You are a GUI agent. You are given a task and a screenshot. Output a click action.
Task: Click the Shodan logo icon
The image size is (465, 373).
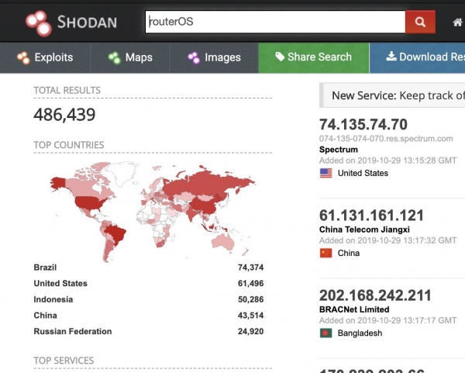(39, 22)
